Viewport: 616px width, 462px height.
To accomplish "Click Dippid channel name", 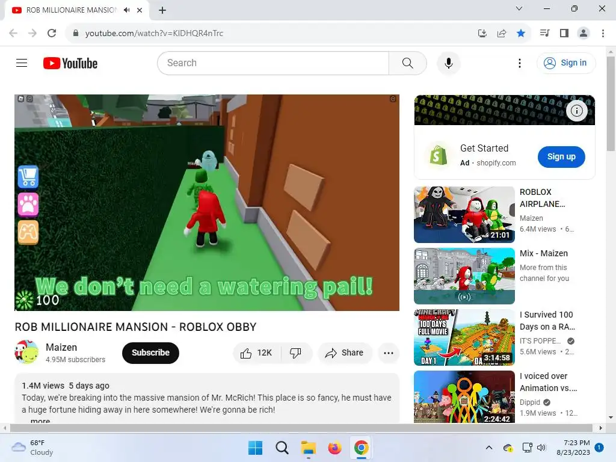I will 529,402.
